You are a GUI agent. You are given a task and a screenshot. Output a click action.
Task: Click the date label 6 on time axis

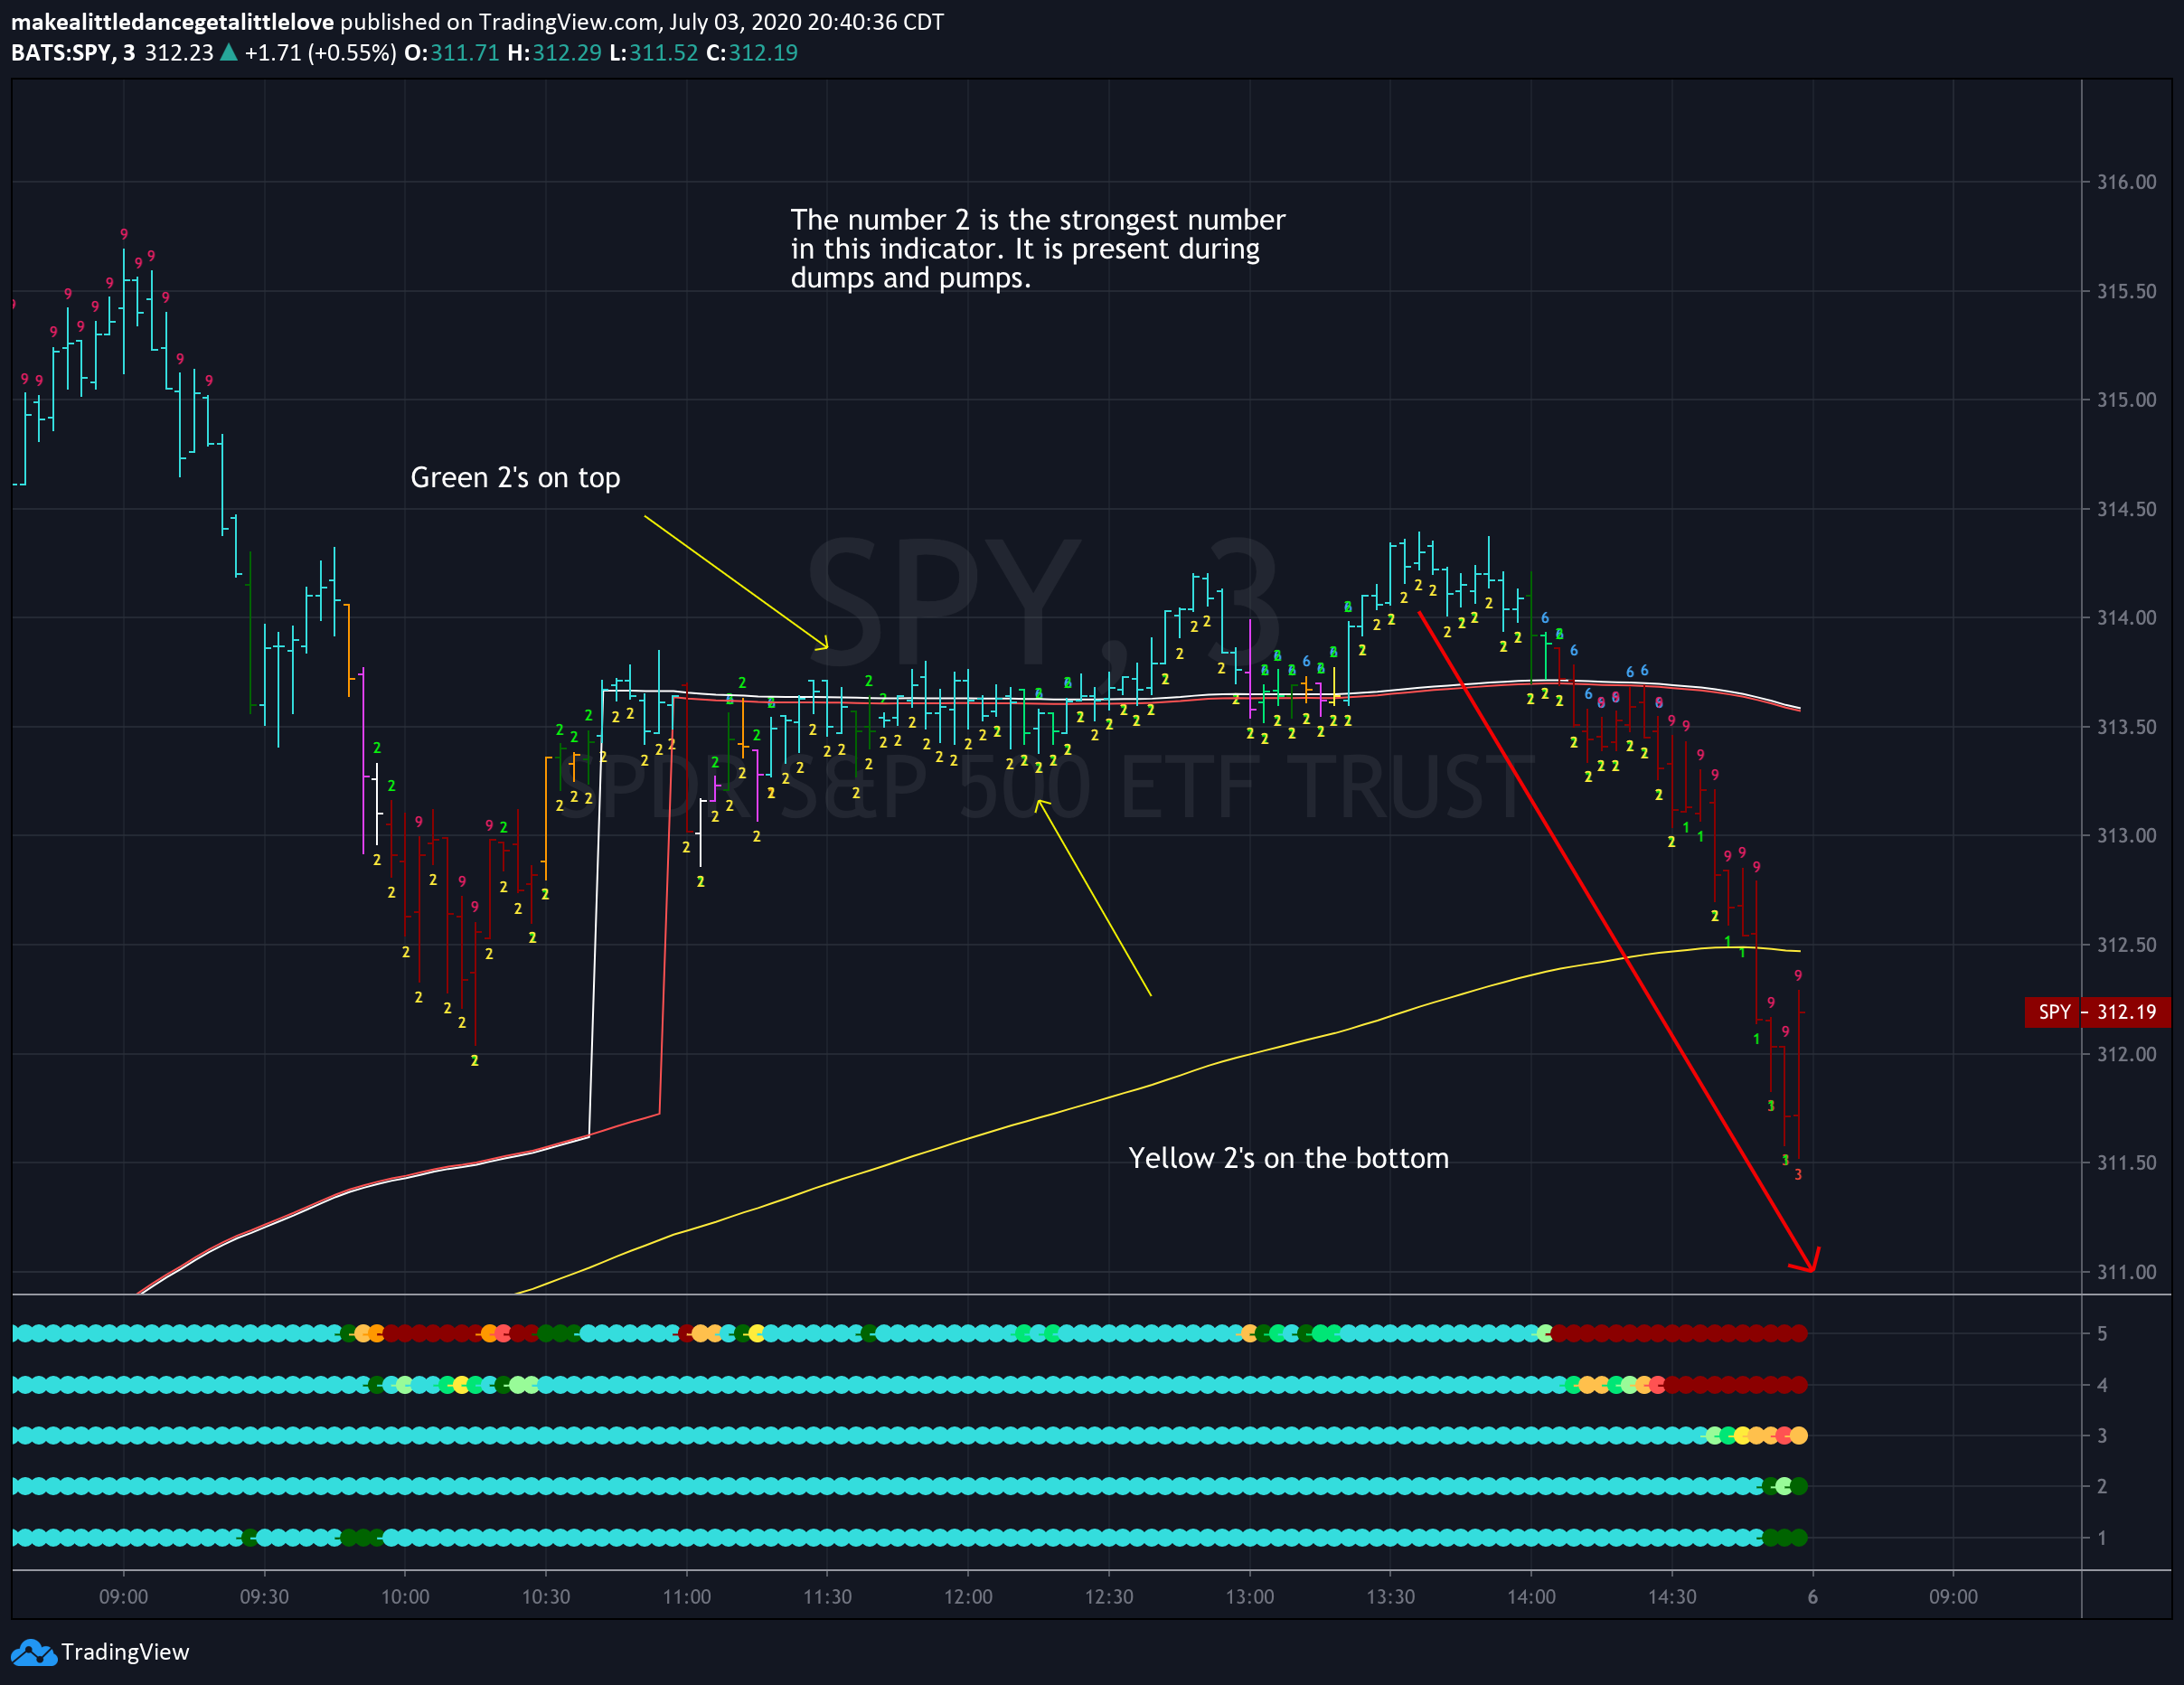[1813, 1597]
